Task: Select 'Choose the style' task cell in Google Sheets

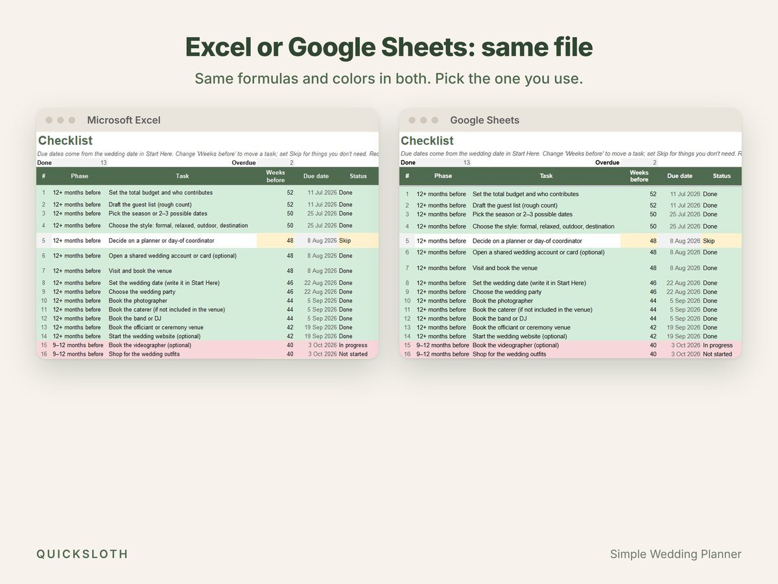Action: click(x=543, y=226)
